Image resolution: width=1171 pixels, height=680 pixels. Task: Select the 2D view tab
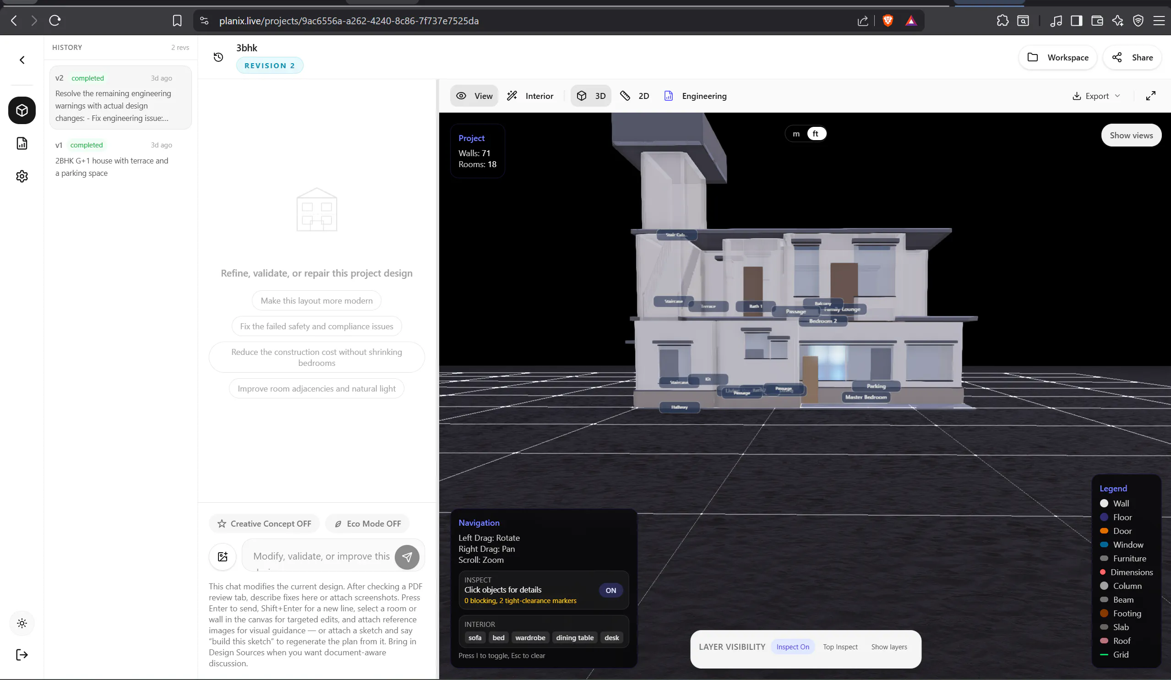point(634,96)
